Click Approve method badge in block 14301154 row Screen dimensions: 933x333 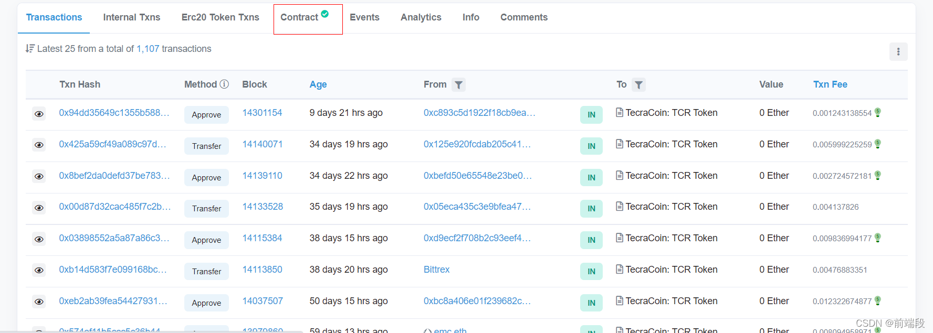(206, 115)
